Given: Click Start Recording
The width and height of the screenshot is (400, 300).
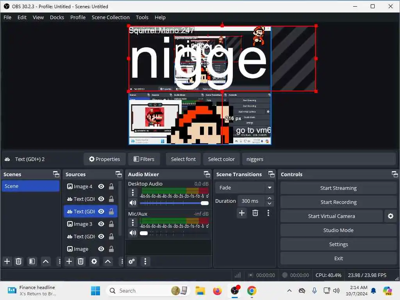Looking at the screenshot, I should 338,202.
